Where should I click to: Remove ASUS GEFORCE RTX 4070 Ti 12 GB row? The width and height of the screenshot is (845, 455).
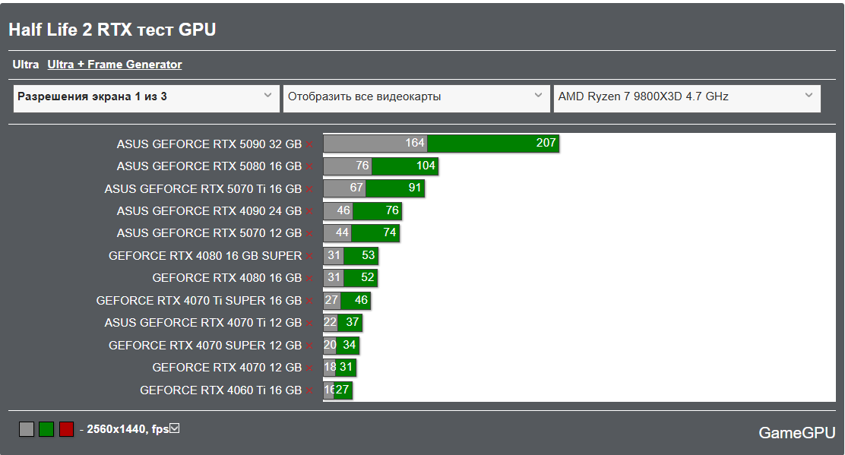point(309,323)
